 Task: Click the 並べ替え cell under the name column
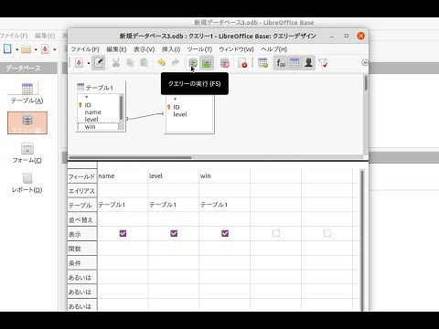click(x=123, y=219)
